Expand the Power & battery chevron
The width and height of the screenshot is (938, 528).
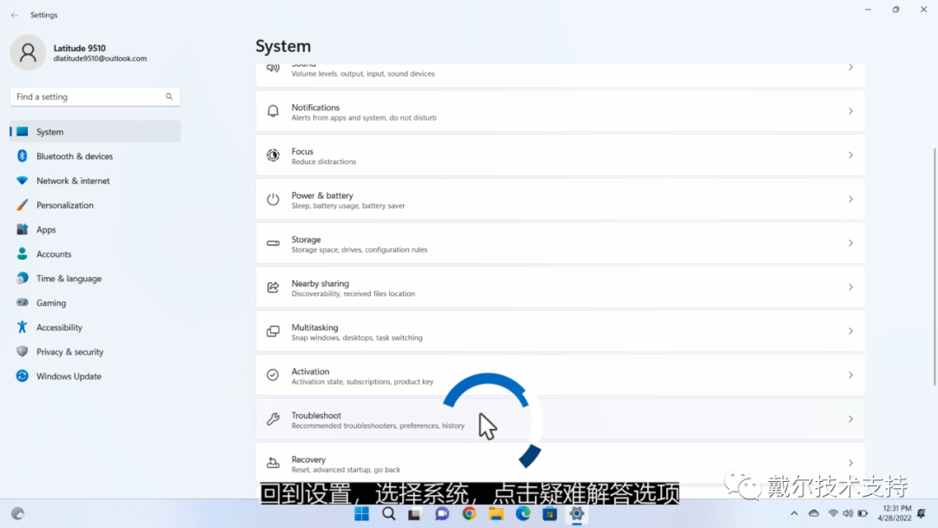click(850, 199)
